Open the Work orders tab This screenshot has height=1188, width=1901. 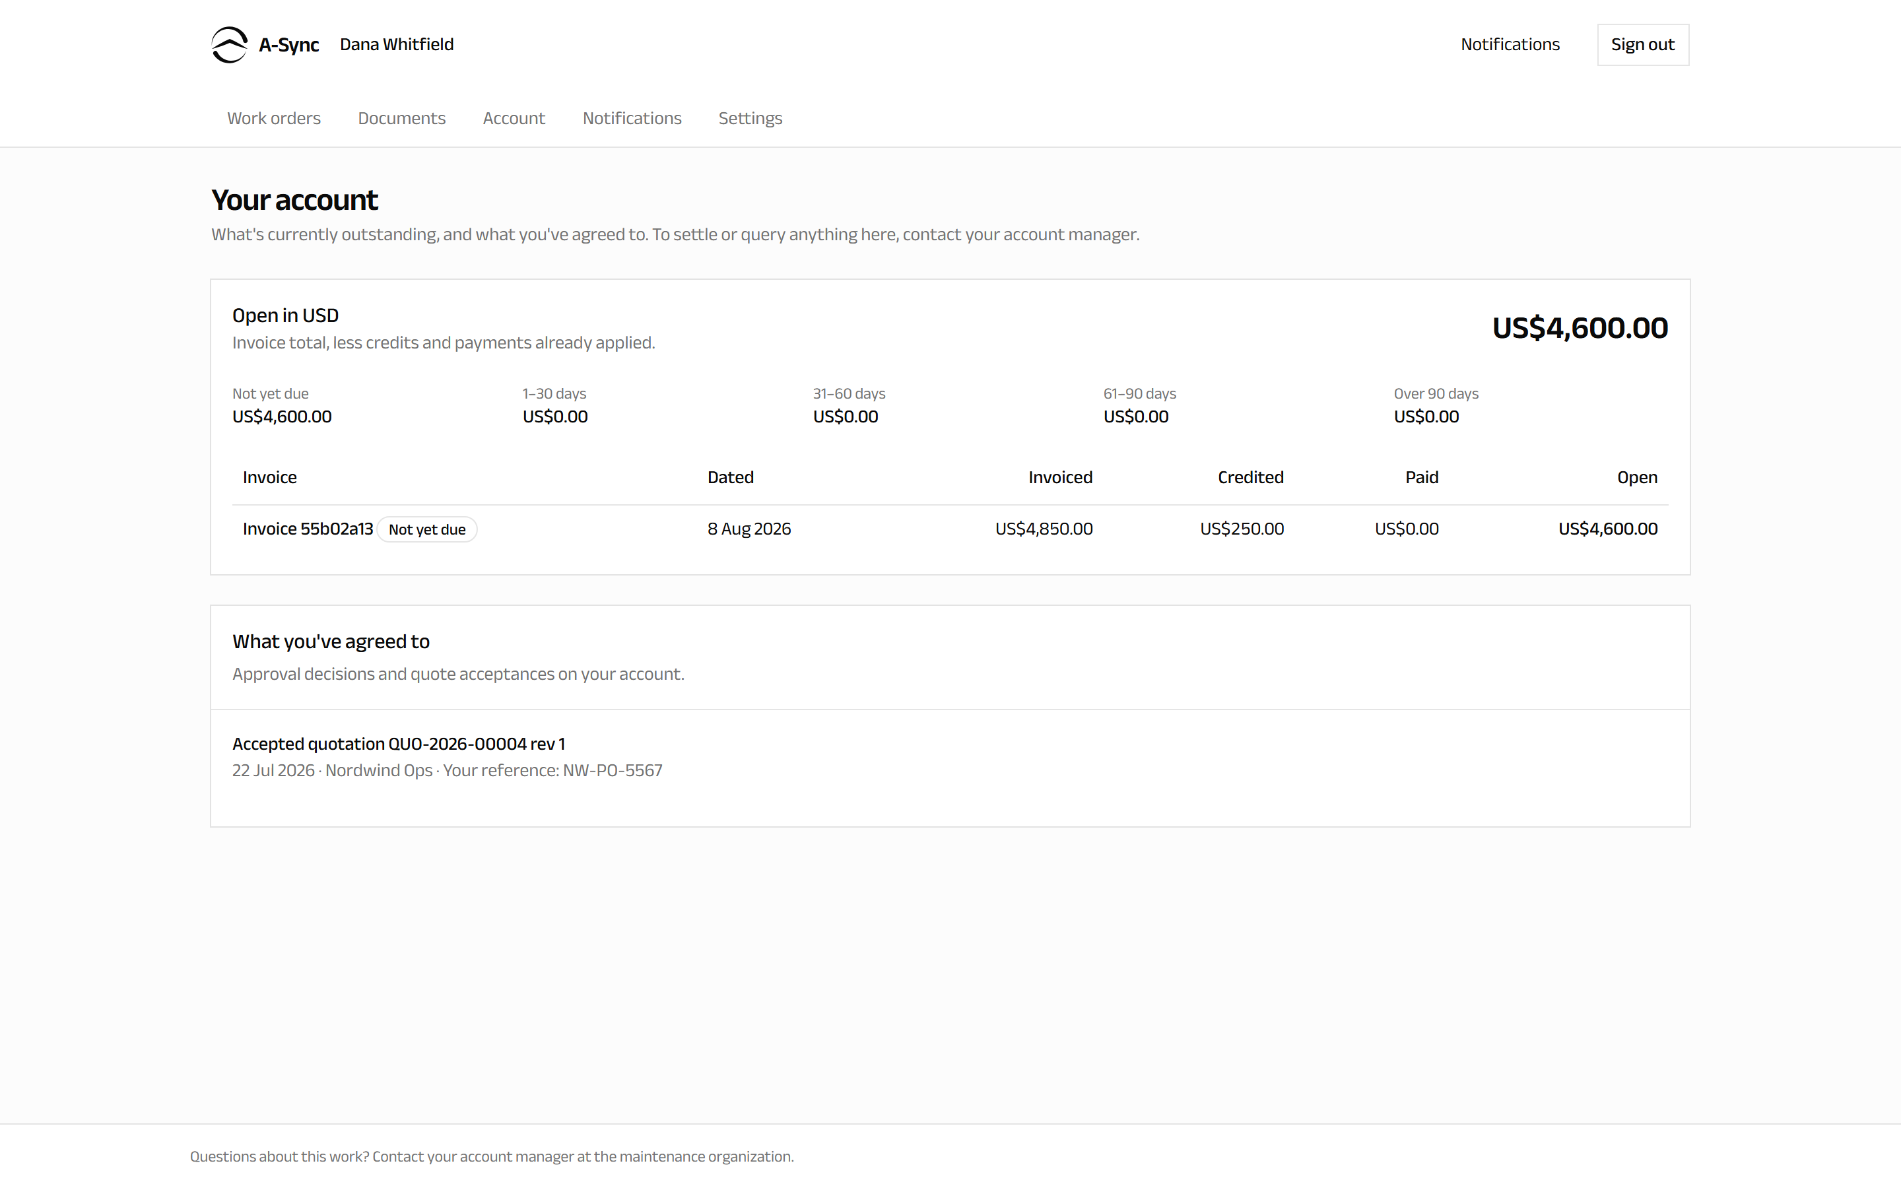pyautogui.click(x=274, y=118)
